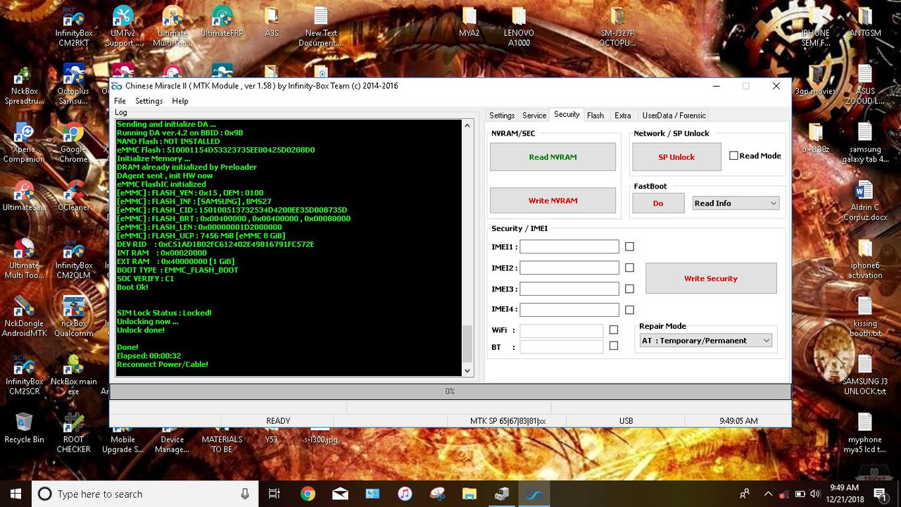The height and width of the screenshot is (507, 901).
Task: Select the ROOT CHECKER desktop icon
Action: [x=73, y=432]
